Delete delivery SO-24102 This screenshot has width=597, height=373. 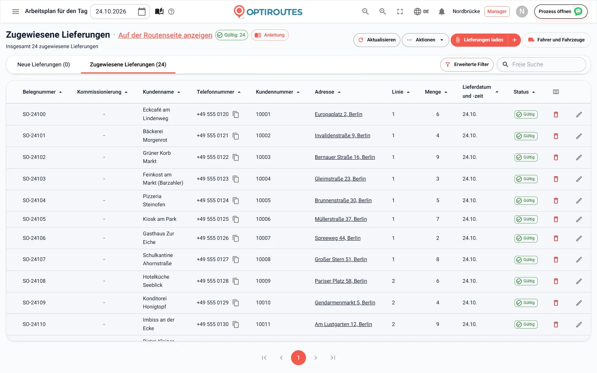coord(556,157)
